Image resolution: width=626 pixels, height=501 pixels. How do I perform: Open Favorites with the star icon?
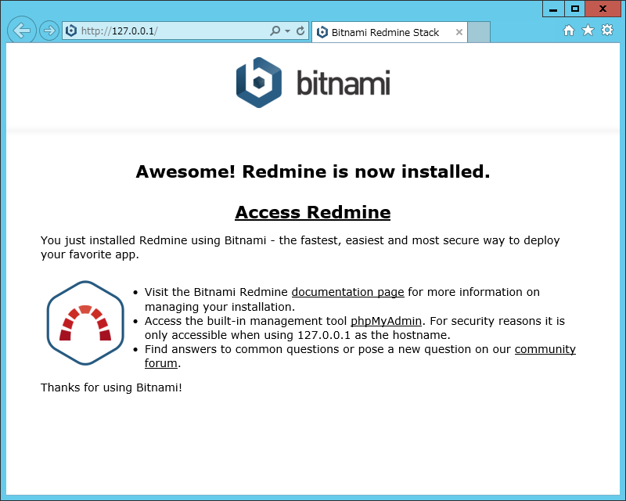(588, 30)
